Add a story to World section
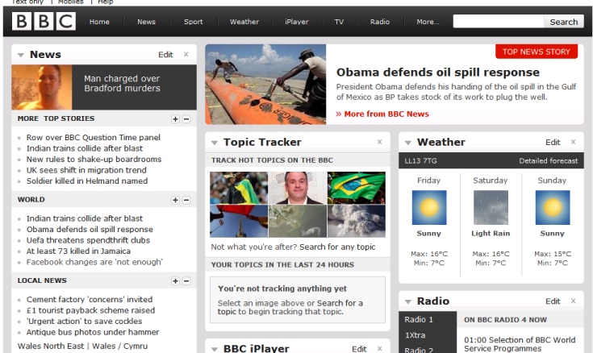 click(x=175, y=200)
